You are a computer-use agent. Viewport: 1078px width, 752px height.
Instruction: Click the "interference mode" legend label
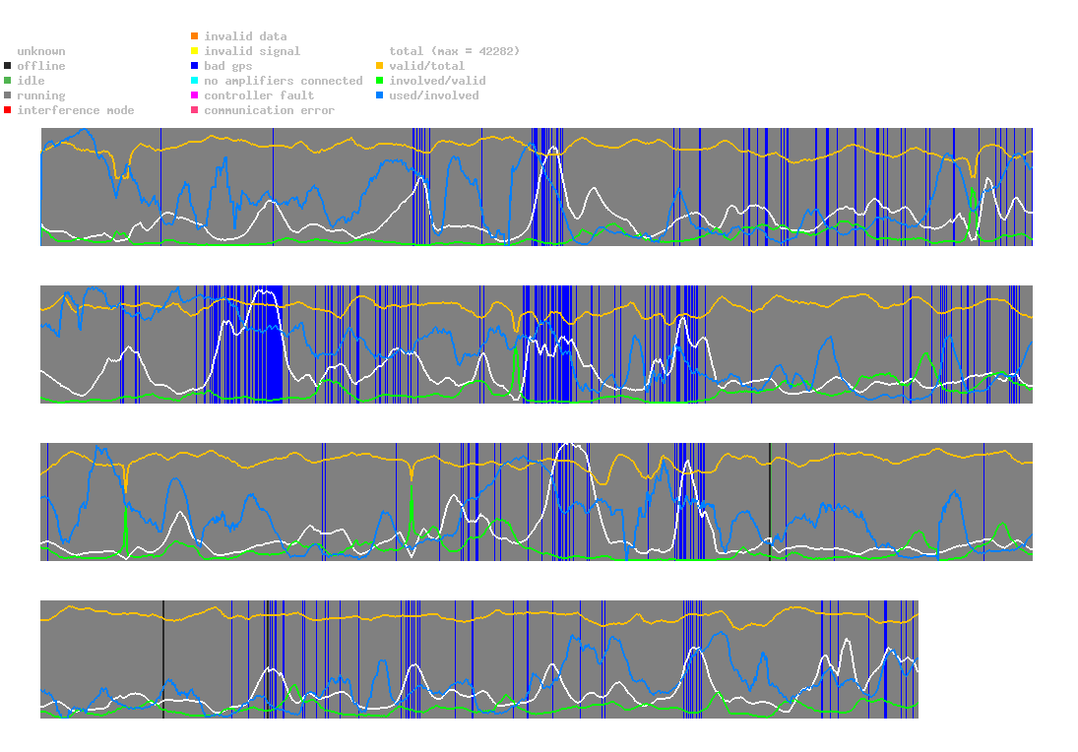coord(76,110)
